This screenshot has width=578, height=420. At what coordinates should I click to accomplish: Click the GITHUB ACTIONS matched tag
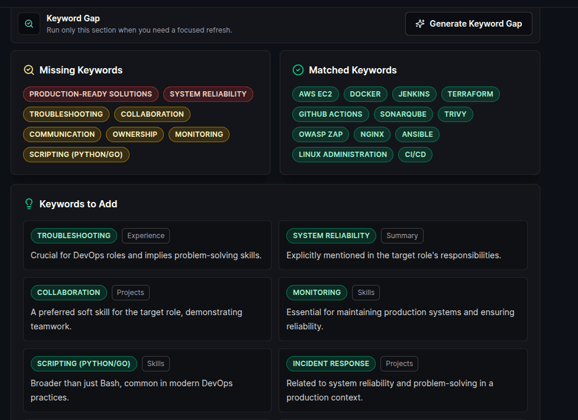pos(331,114)
